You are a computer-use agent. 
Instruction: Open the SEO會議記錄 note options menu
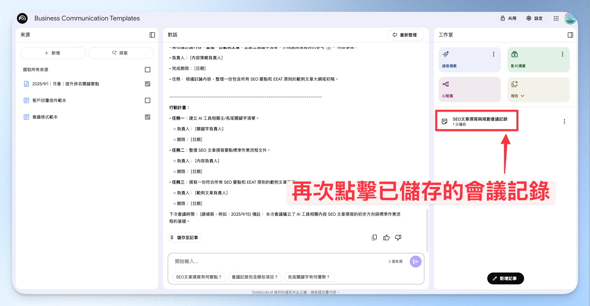tap(564, 121)
